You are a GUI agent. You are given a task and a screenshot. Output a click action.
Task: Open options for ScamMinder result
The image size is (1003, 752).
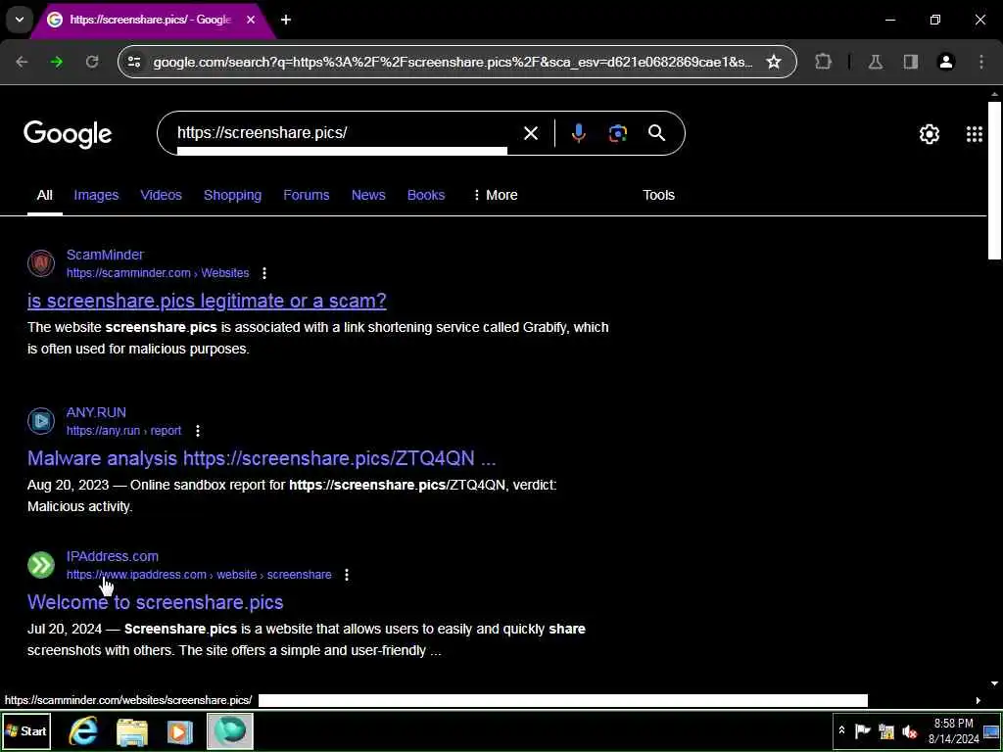[x=264, y=273]
